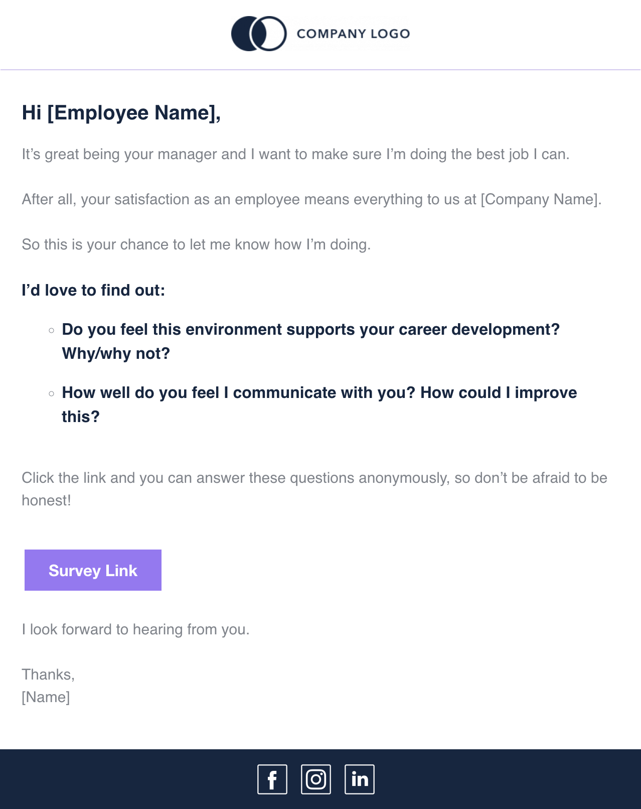Image resolution: width=641 pixels, height=809 pixels.
Task: Click the 'It's great being your manager' sentence
Action: point(295,154)
